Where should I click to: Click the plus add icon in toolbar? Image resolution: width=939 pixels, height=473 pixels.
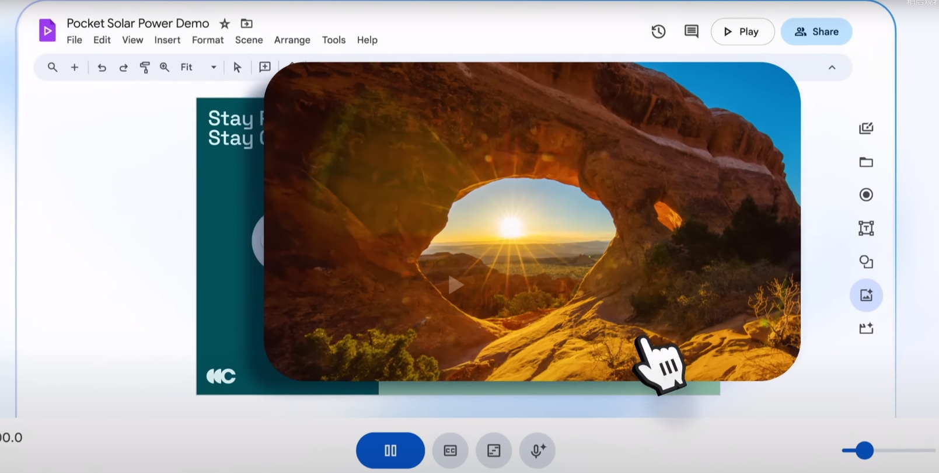pyautogui.click(x=75, y=67)
